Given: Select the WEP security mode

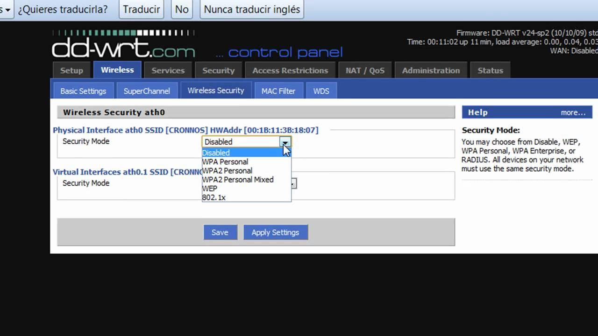Looking at the screenshot, I should (210, 189).
